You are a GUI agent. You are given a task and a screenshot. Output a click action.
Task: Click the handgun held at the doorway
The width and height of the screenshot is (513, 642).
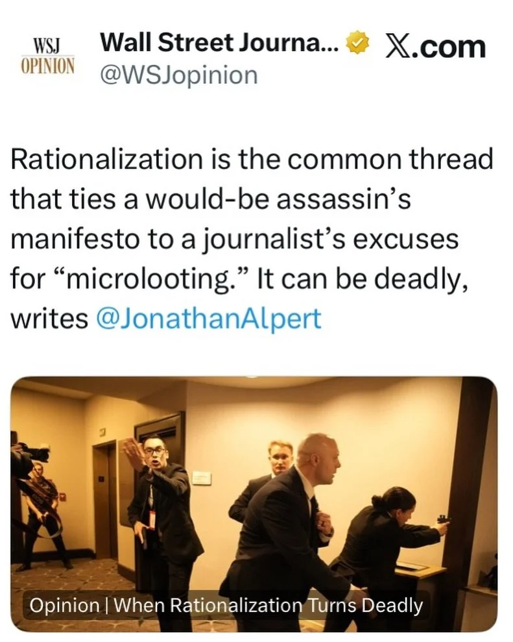[x=443, y=519]
